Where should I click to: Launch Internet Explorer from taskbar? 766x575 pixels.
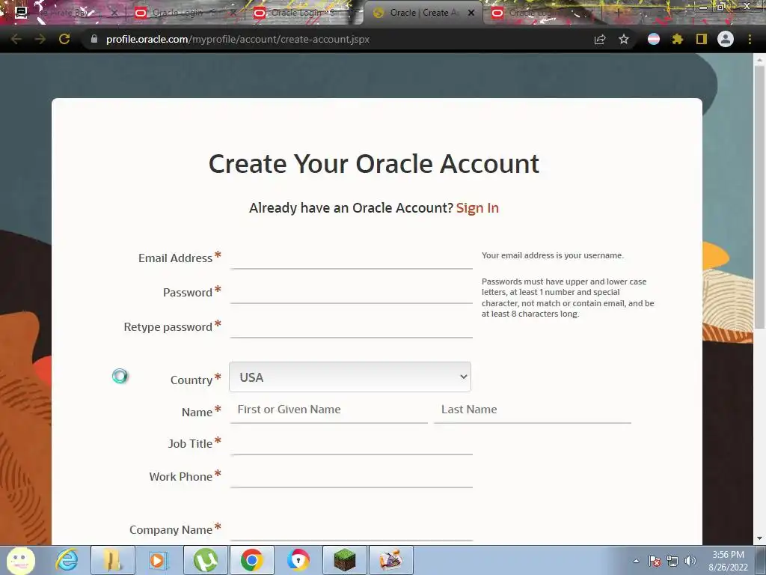tap(67, 560)
